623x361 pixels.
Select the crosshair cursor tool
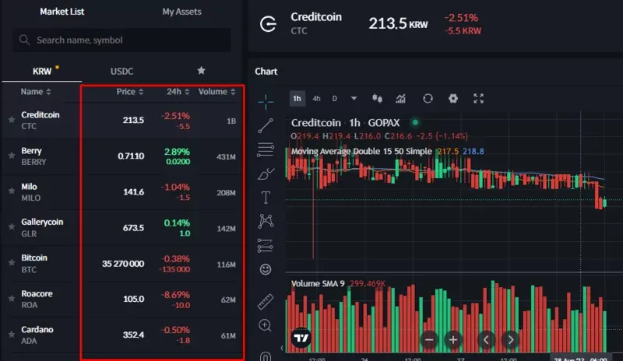pos(266,102)
